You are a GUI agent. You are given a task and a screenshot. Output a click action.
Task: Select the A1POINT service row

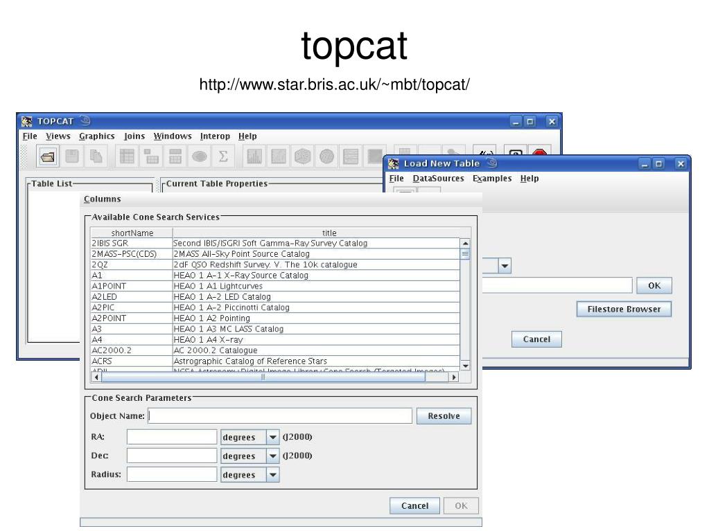pos(275,287)
